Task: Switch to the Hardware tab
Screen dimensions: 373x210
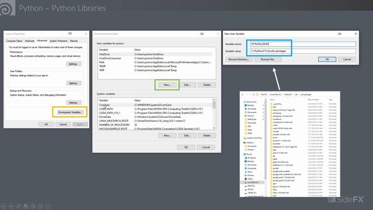Action: tap(30, 41)
